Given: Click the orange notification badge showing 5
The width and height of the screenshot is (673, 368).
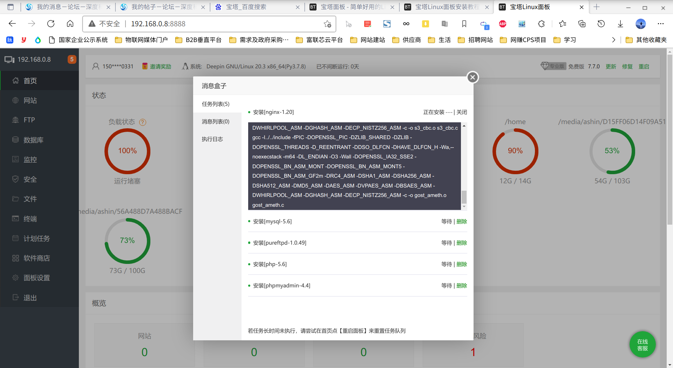Looking at the screenshot, I should (x=72, y=59).
